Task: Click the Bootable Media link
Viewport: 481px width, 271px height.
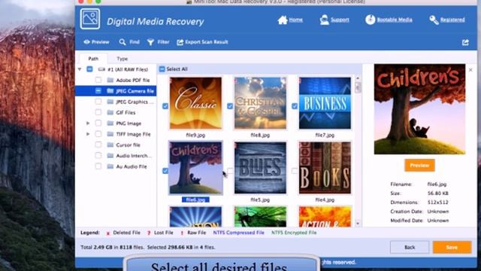Action: point(395,20)
